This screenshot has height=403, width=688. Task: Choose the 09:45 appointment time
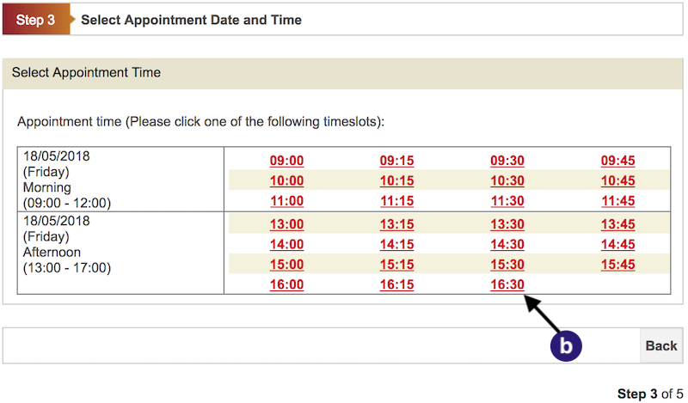[x=617, y=161]
